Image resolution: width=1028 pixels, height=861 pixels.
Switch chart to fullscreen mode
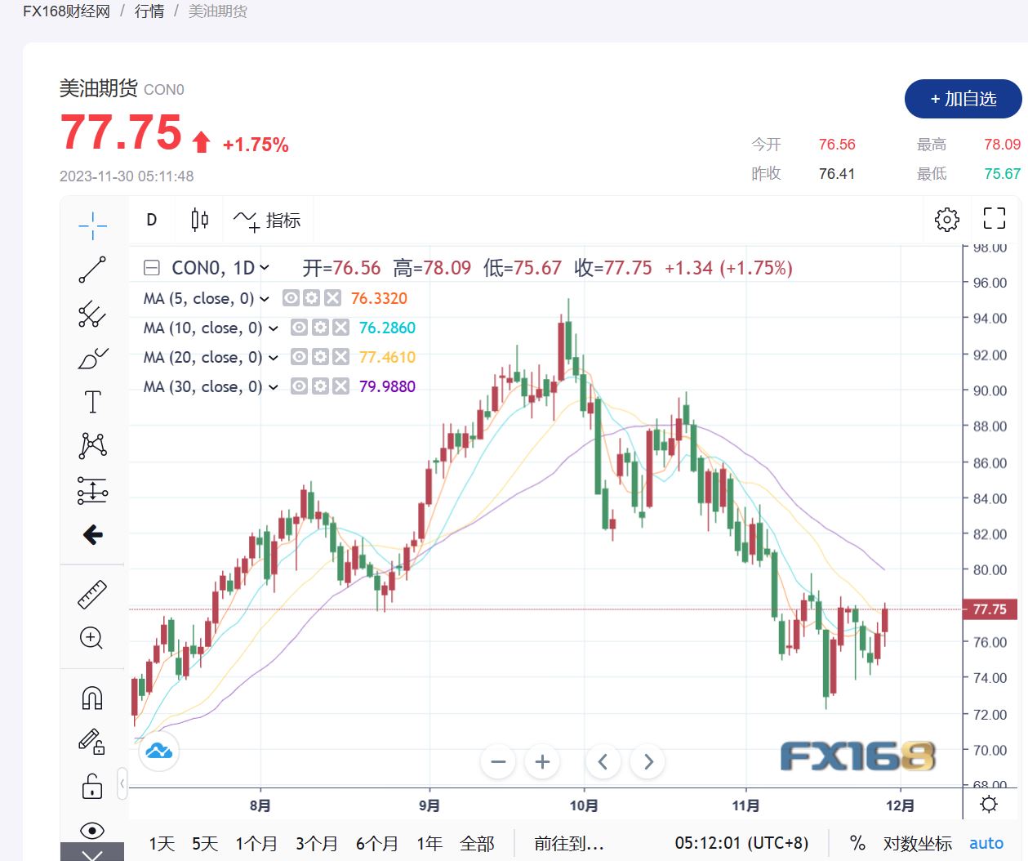[994, 218]
